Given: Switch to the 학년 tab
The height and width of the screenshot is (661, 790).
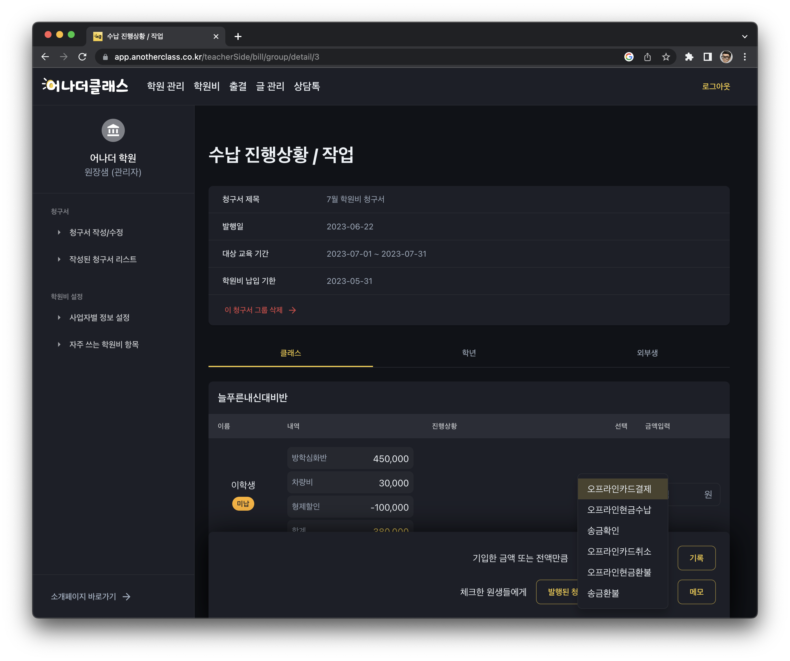Looking at the screenshot, I should point(469,353).
